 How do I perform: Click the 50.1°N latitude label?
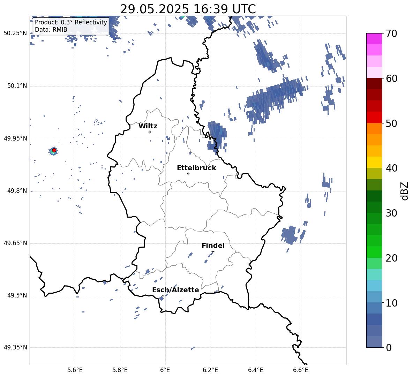click(x=17, y=86)
